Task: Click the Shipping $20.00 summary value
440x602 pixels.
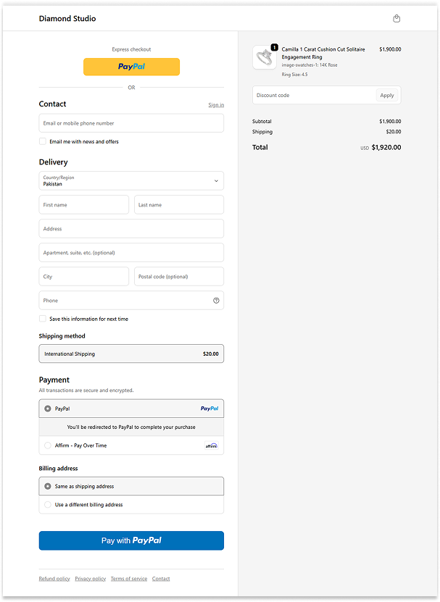Action: 394,132
